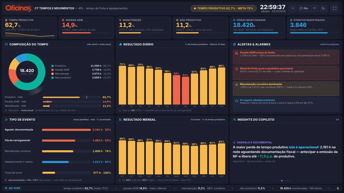This screenshot has height=193, width=344.
Task: Enter fullscreen using the expand icon
Action: click(x=335, y=8)
